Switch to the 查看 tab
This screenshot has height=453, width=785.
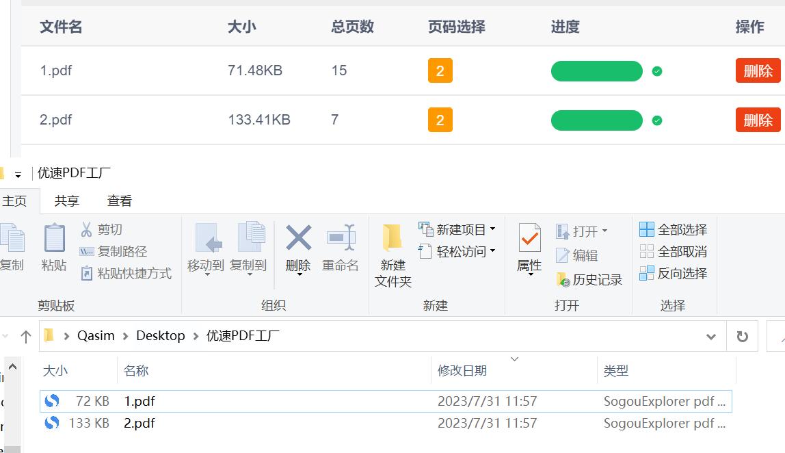[120, 200]
